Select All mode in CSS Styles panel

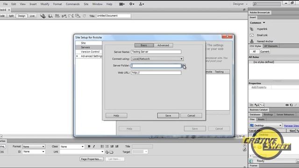click(x=254, y=52)
